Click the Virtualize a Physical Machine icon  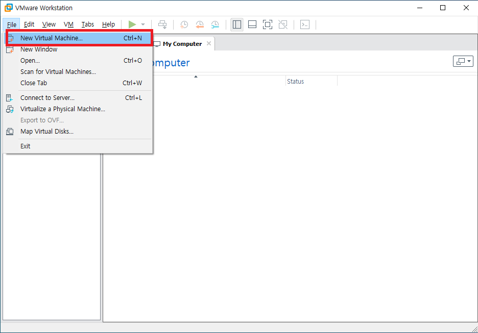(x=10, y=109)
